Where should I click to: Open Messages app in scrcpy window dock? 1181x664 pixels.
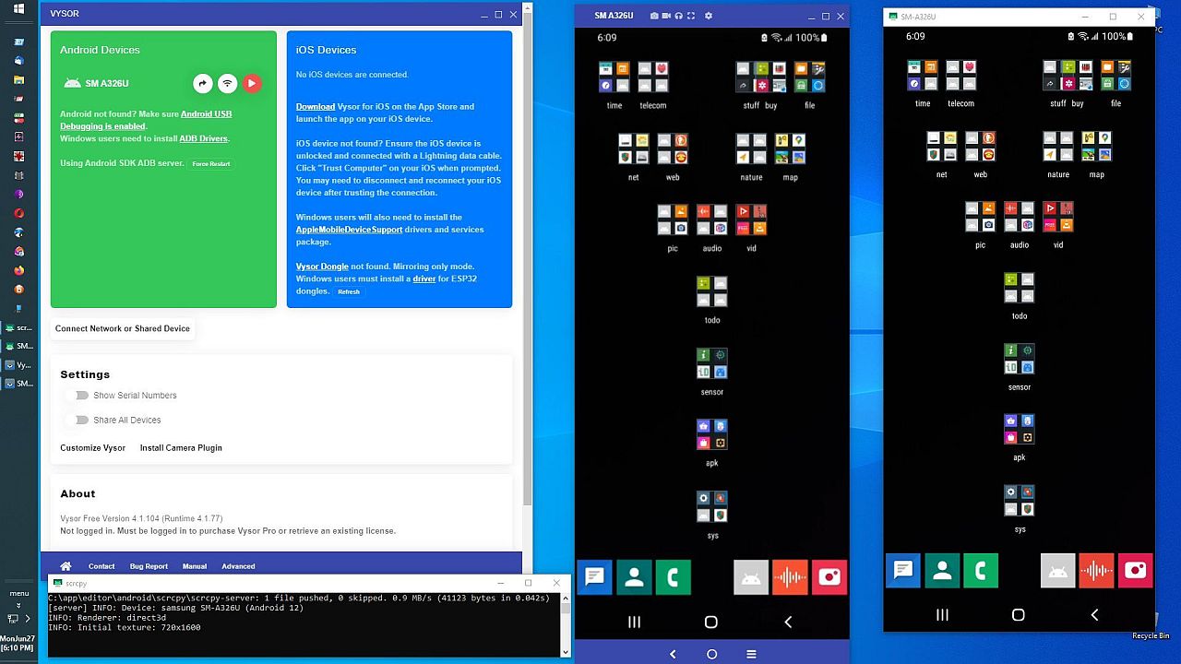(x=903, y=571)
